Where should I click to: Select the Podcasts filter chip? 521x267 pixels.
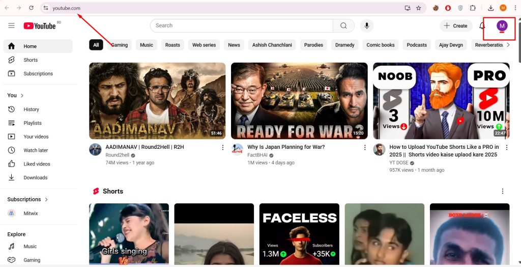pyautogui.click(x=417, y=45)
